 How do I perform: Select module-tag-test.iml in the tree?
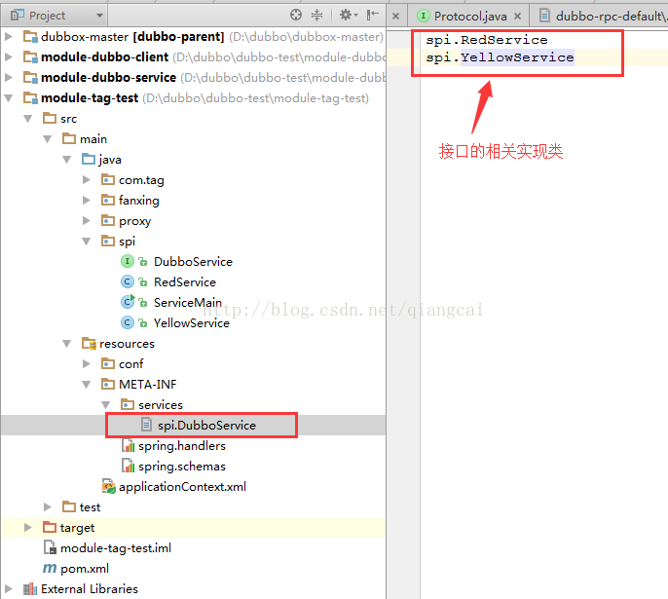point(116,548)
